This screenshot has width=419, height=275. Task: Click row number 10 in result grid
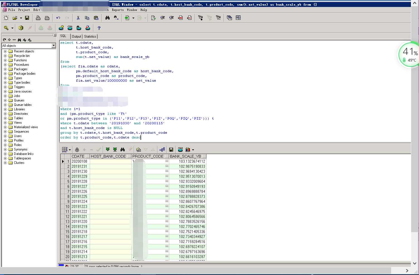click(67, 206)
